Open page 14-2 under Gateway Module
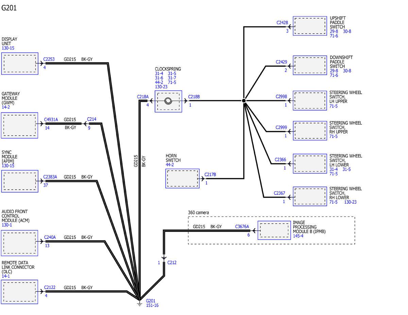This screenshot has width=408, height=315. [x=6, y=107]
